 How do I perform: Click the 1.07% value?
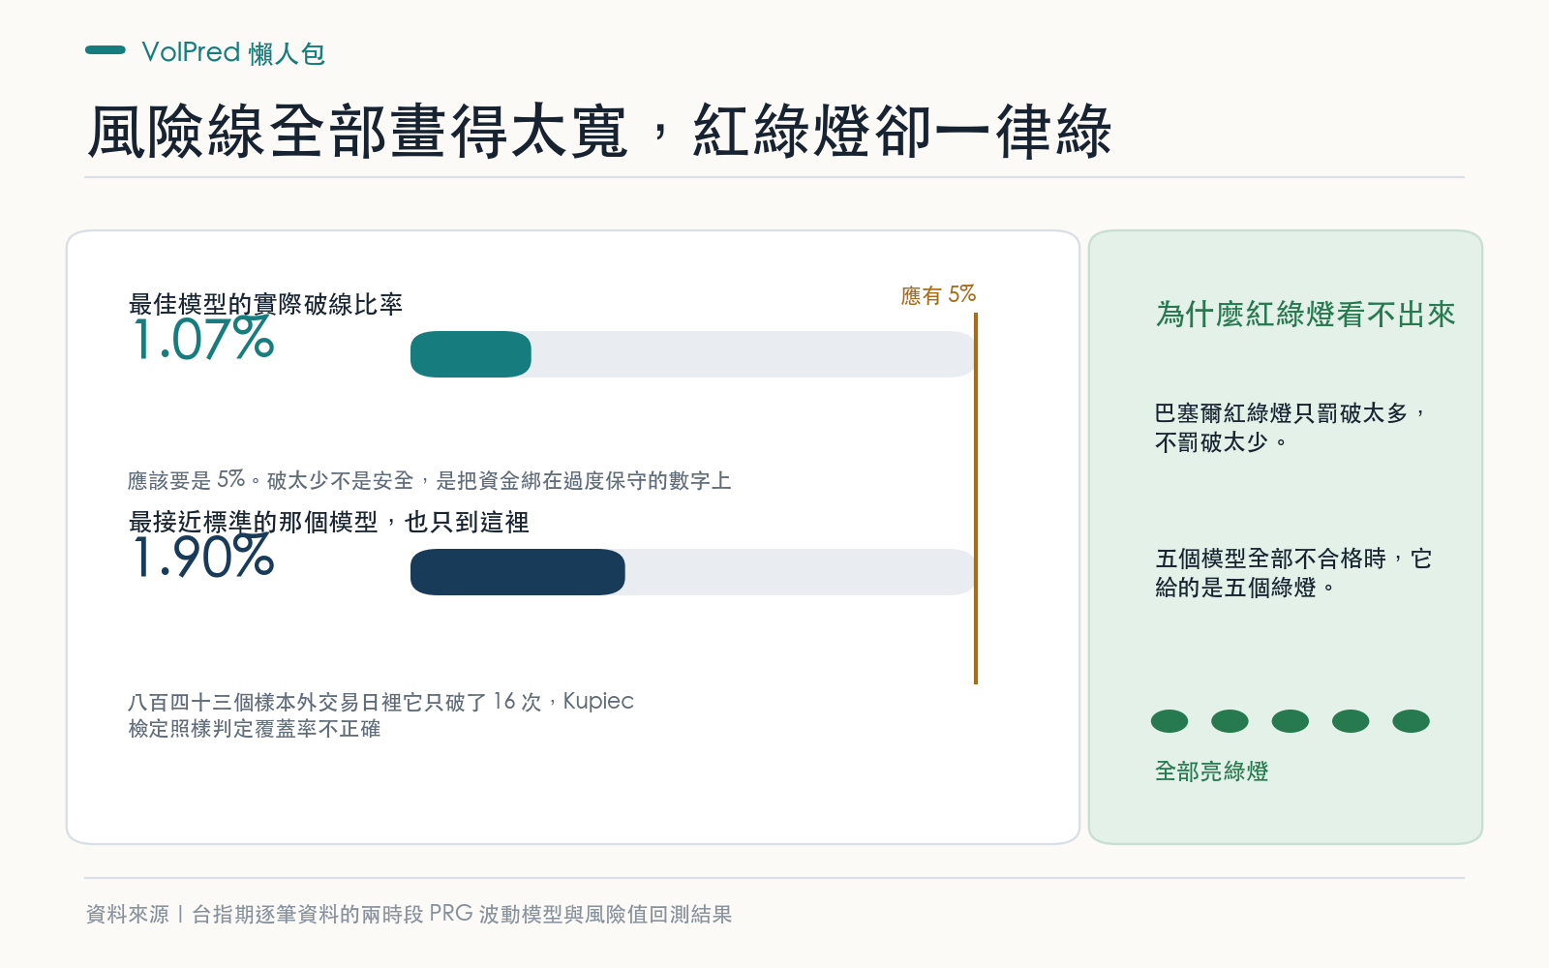[x=203, y=340]
